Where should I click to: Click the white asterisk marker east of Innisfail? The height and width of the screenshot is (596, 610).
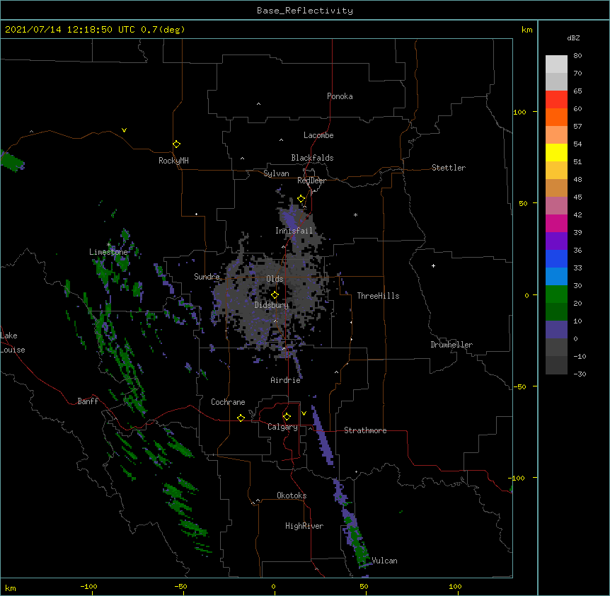point(355,214)
